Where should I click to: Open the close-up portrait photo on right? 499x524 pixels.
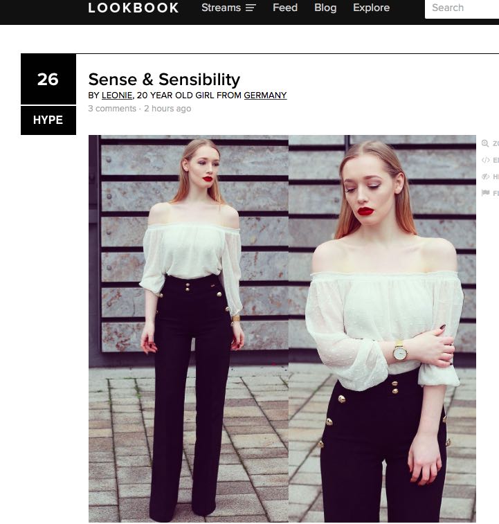click(382, 329)
